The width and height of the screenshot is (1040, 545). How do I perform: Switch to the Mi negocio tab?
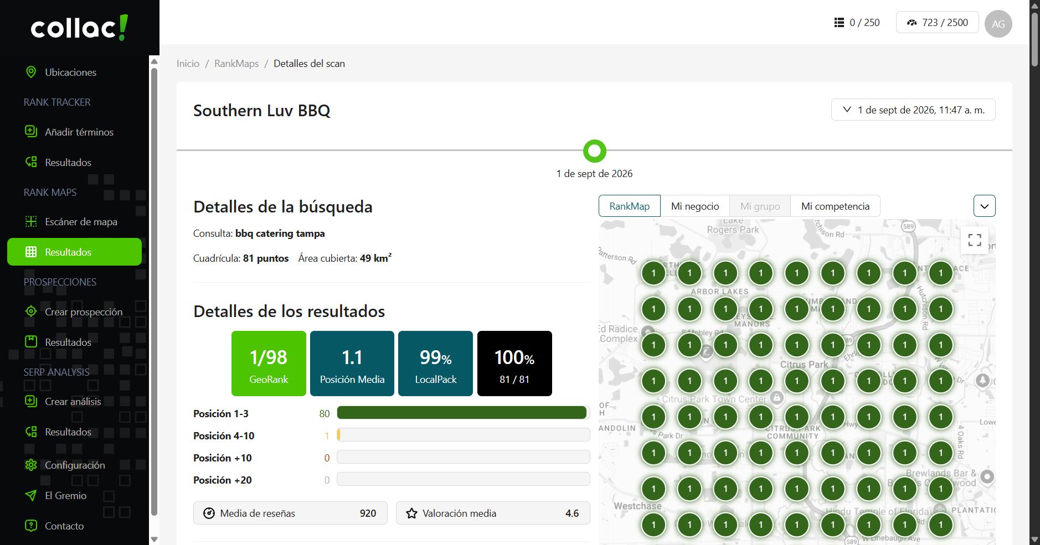click(x=695, y=206)
